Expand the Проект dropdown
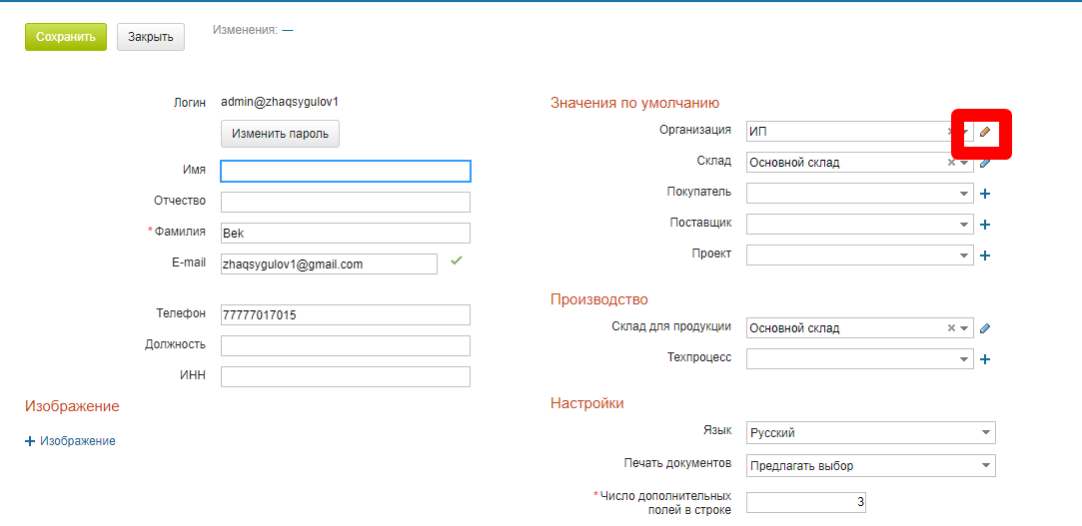This screenshot has height=526, width=1082. point(965,256)
